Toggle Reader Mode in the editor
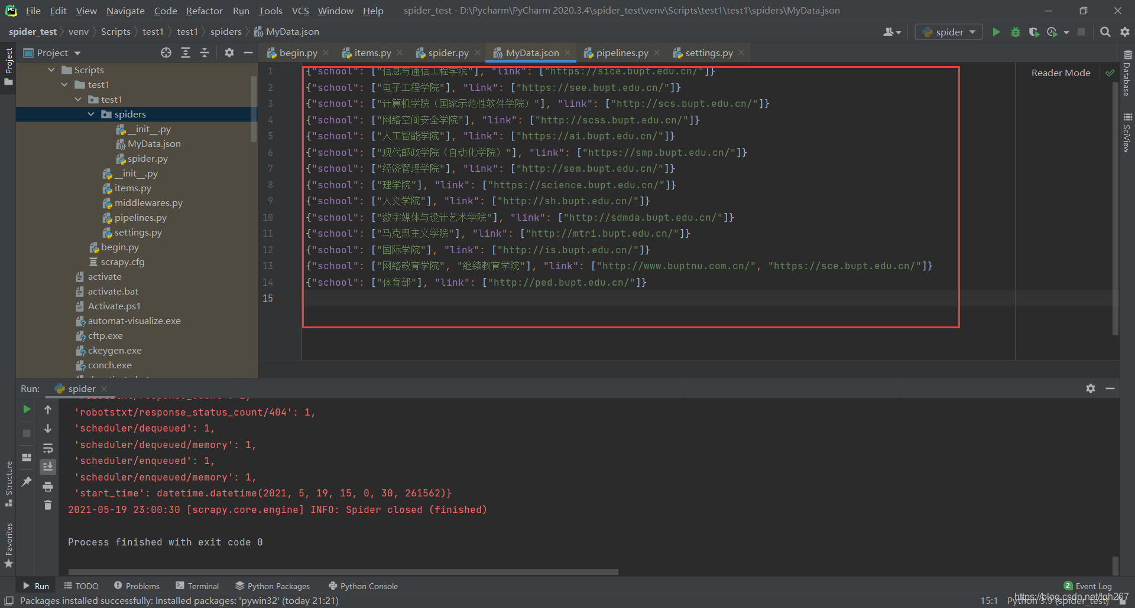Image resolution: width=1135 pixels, height=608 pixels. (1061, 73)
